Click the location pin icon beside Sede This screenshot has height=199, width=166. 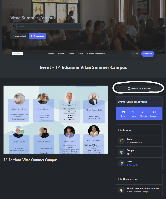tap(122, 163)
